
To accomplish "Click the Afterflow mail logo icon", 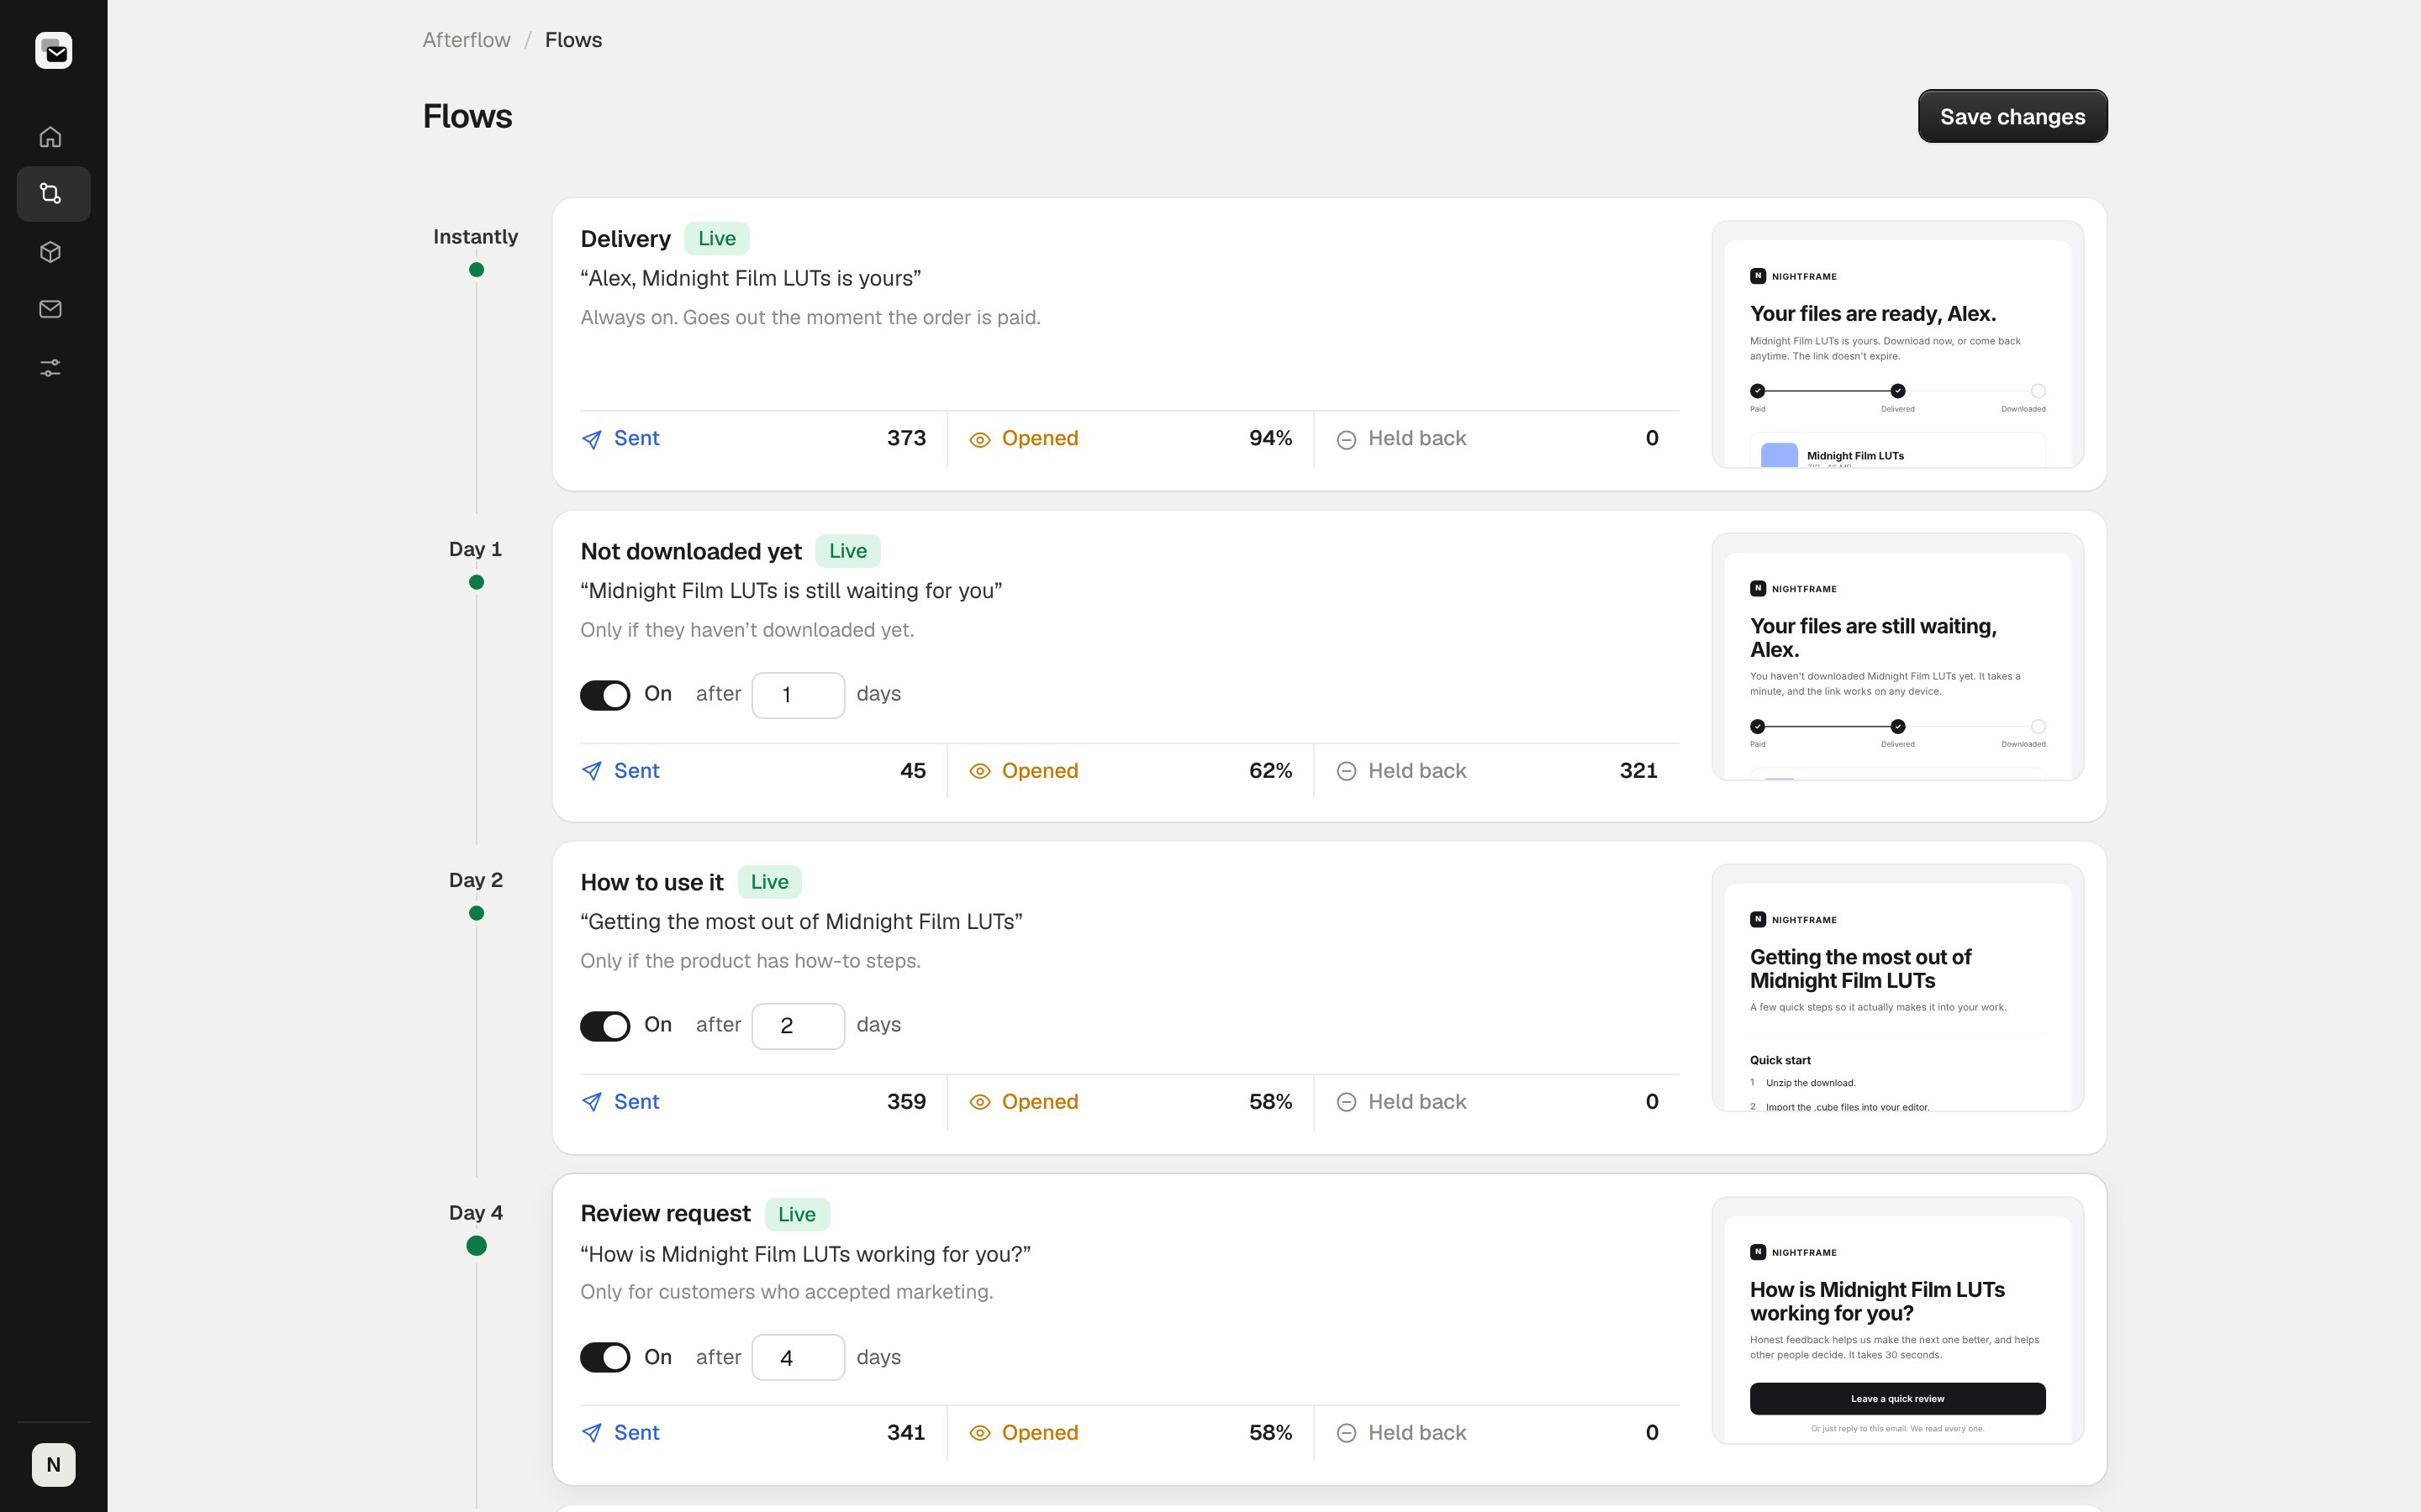I will [53, 50].
